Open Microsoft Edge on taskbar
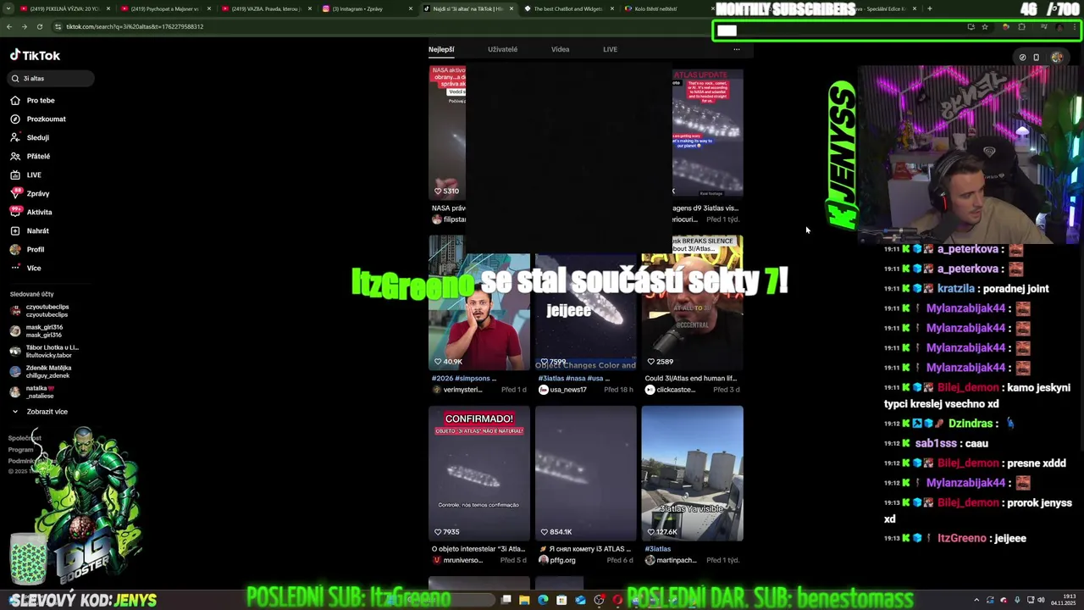1084x610 pixels. (x=543, y=600)
